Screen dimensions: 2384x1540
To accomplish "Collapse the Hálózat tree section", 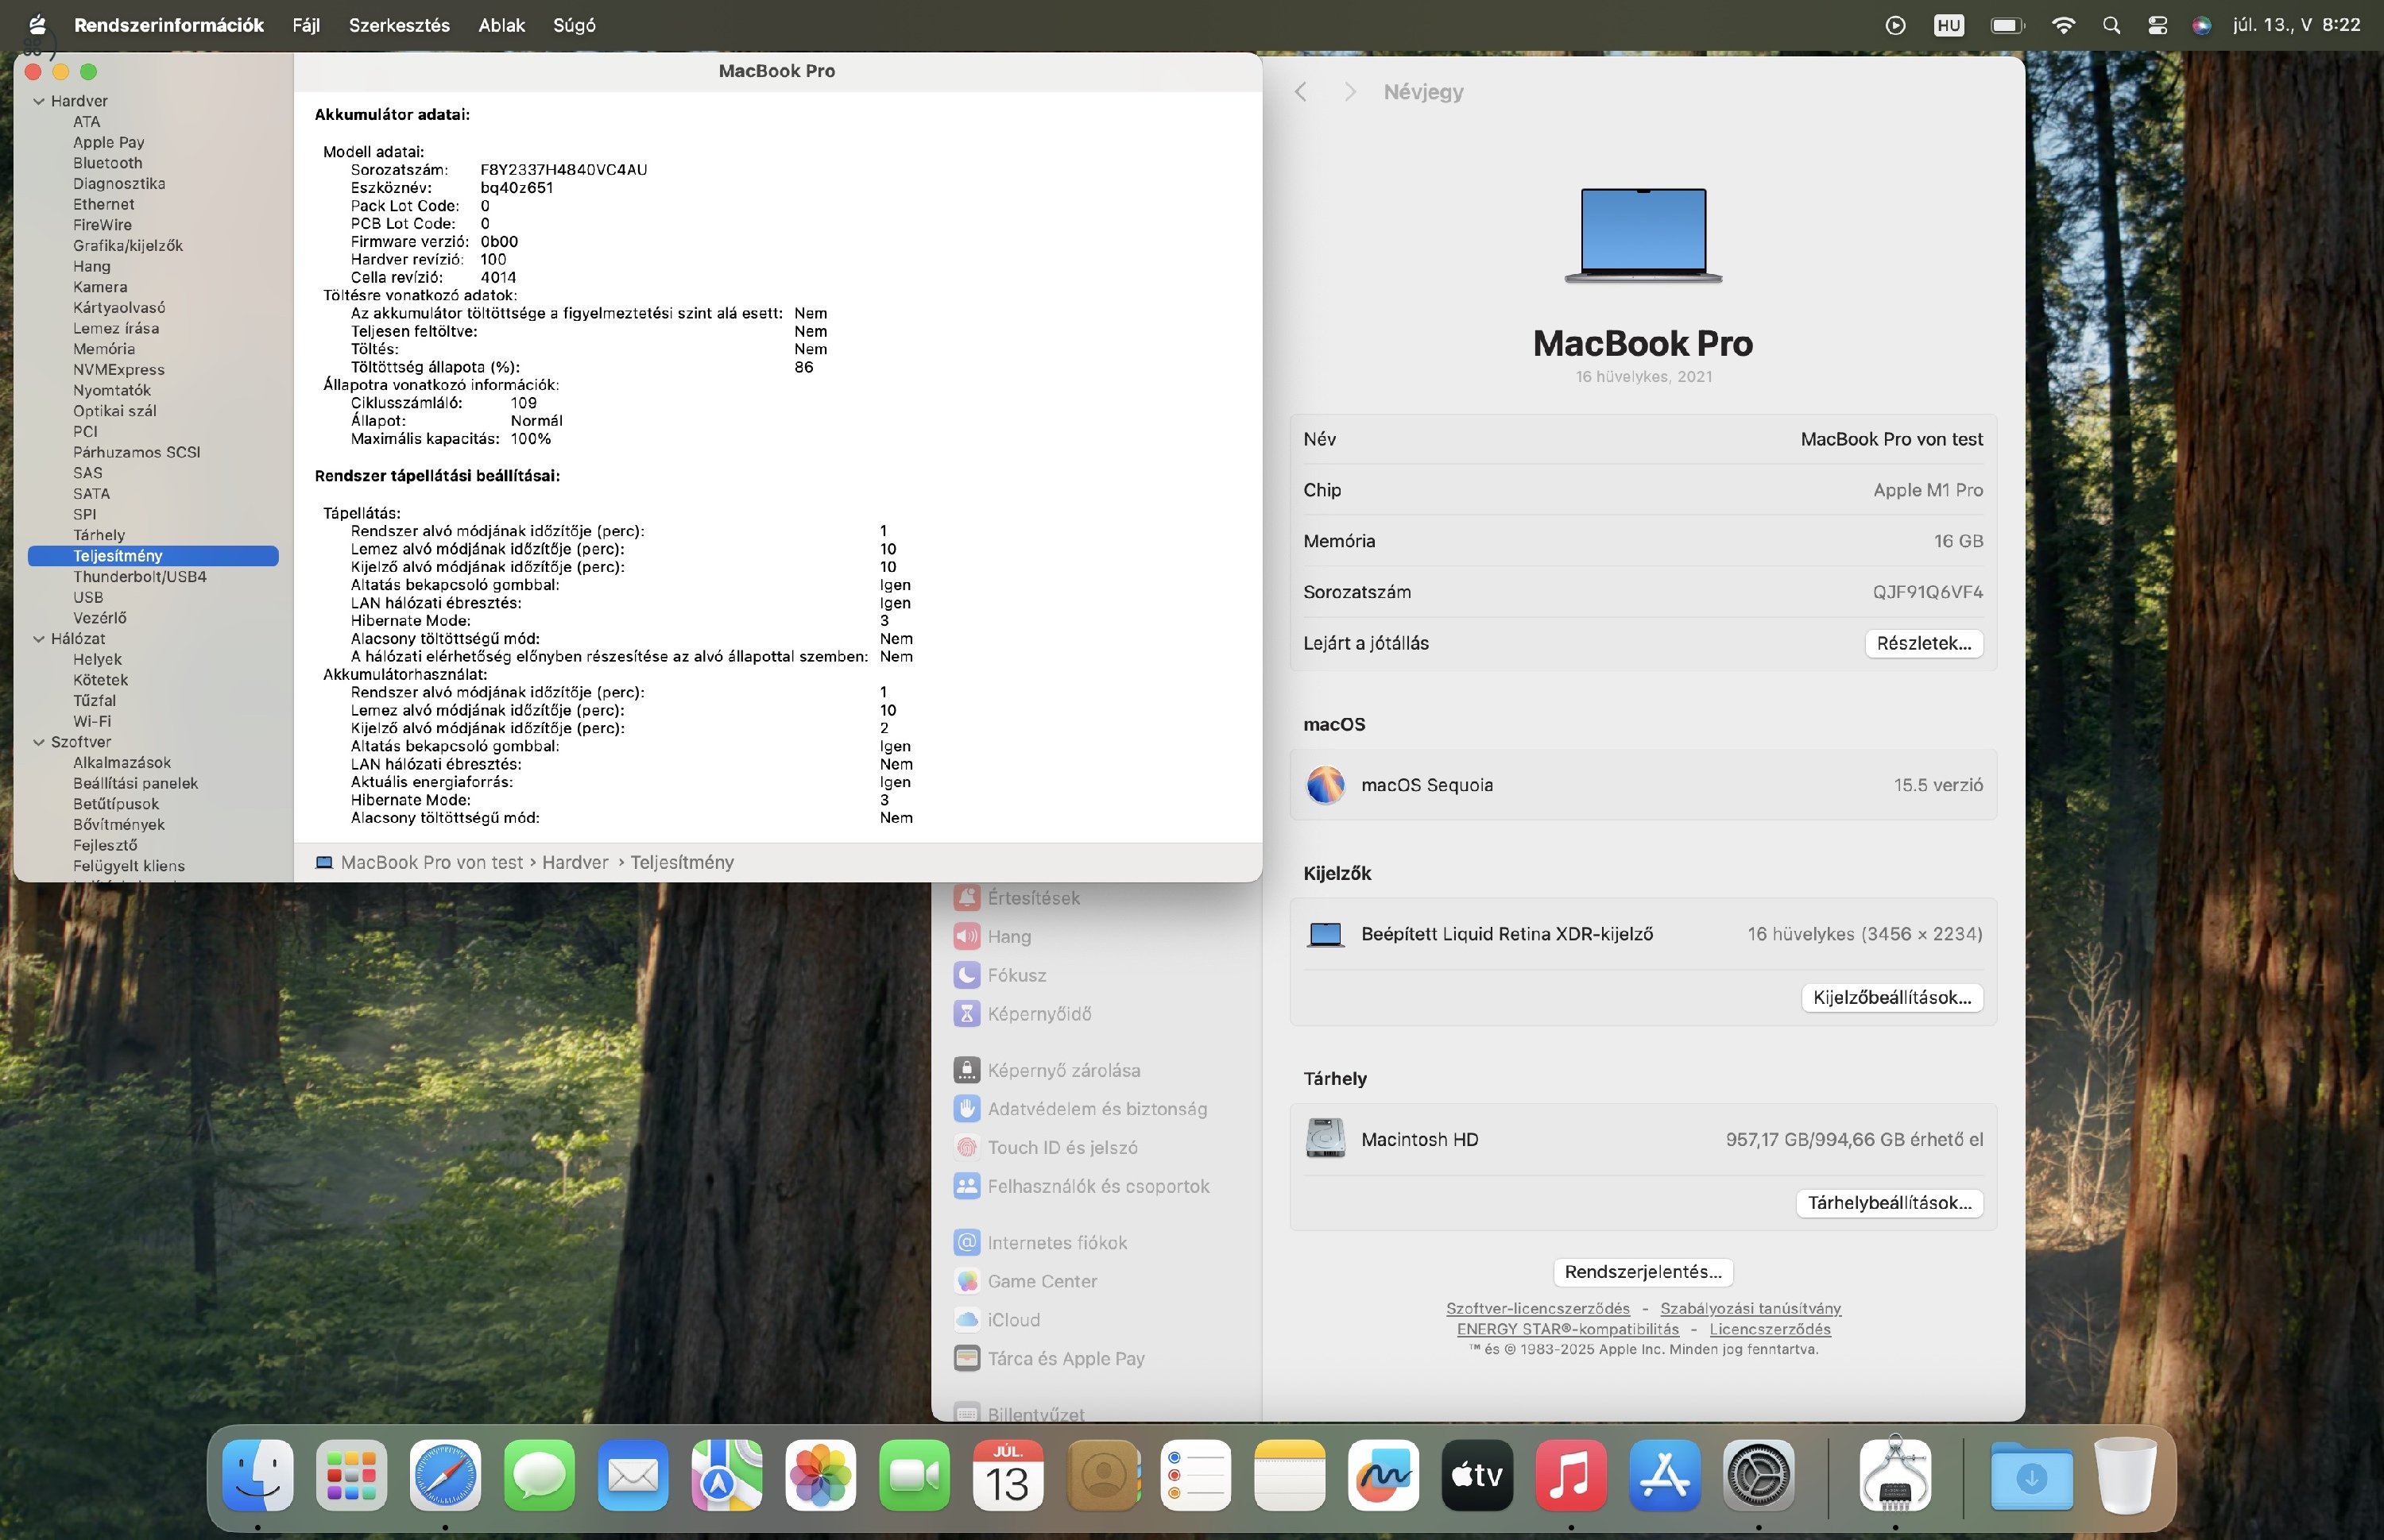I will coord(39,639).
